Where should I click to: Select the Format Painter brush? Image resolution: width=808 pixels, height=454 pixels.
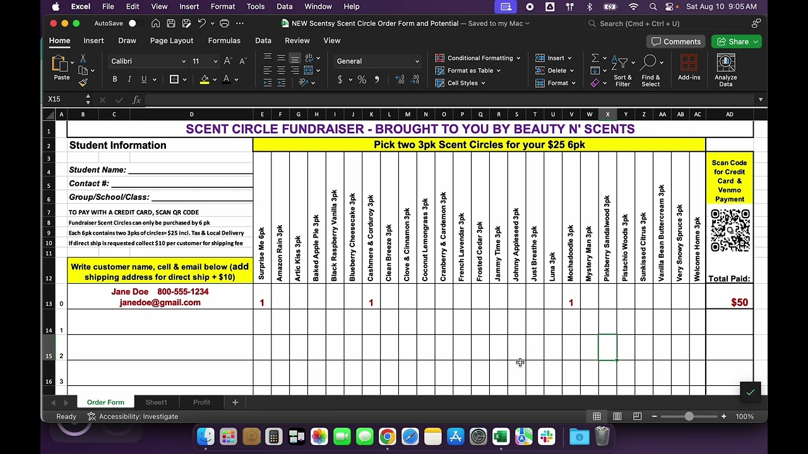click(83, 83)
